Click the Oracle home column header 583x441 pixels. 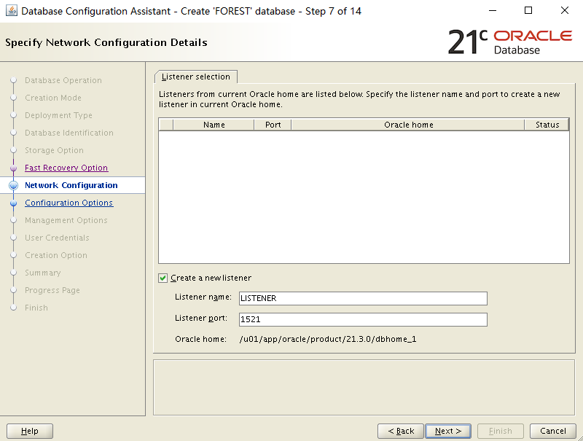click(x=408, y=125)
